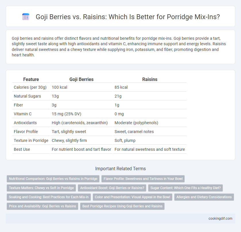Select the Vitamin C table row label

[x=23, y=114]
